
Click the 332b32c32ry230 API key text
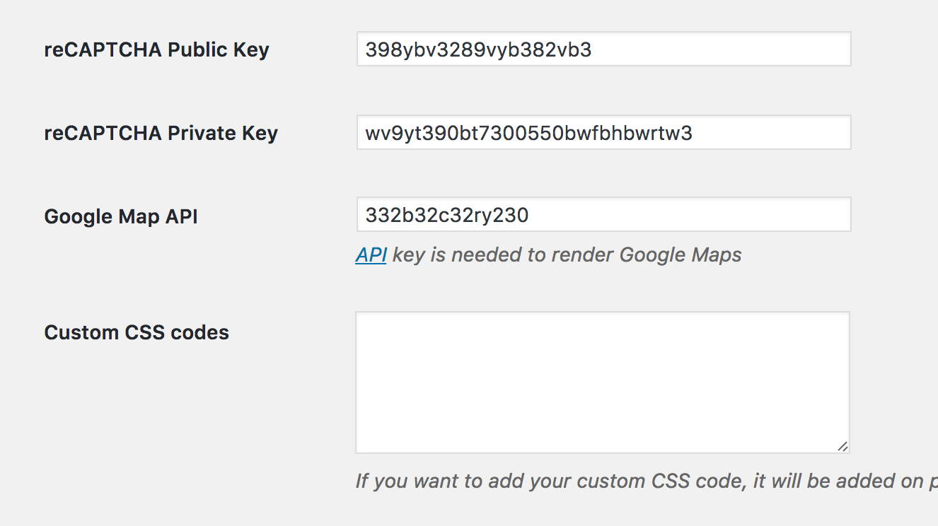point(446,215)
